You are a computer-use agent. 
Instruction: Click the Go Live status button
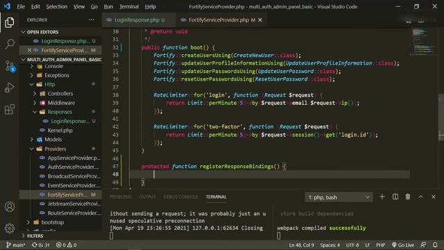402,245
